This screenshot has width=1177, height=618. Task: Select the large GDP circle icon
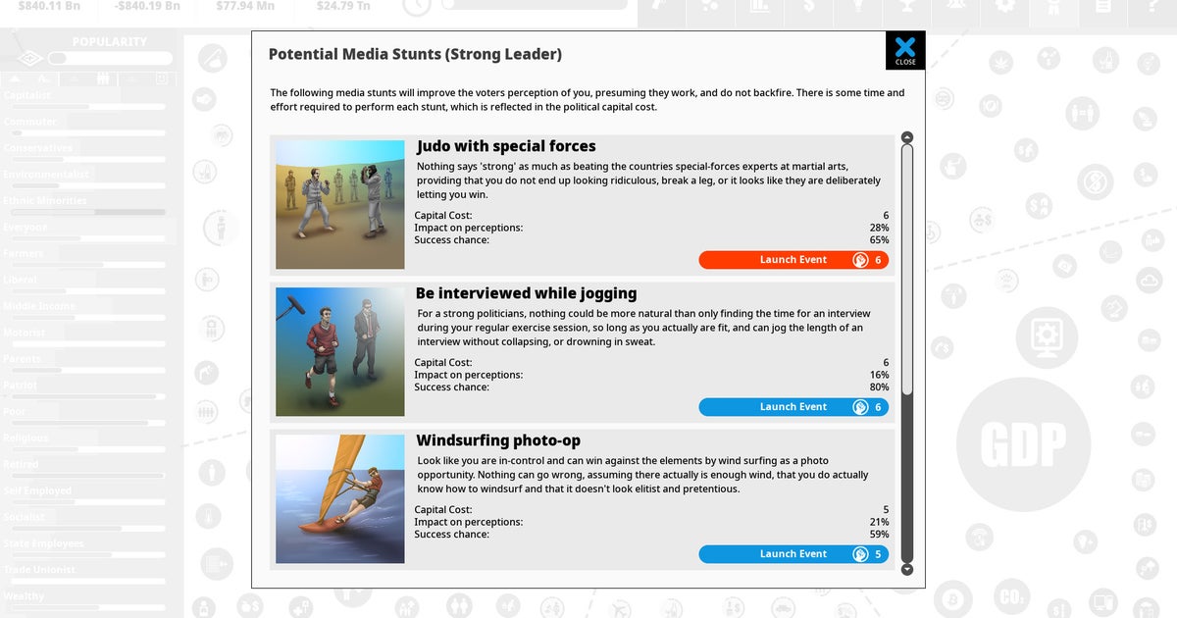1023,444
